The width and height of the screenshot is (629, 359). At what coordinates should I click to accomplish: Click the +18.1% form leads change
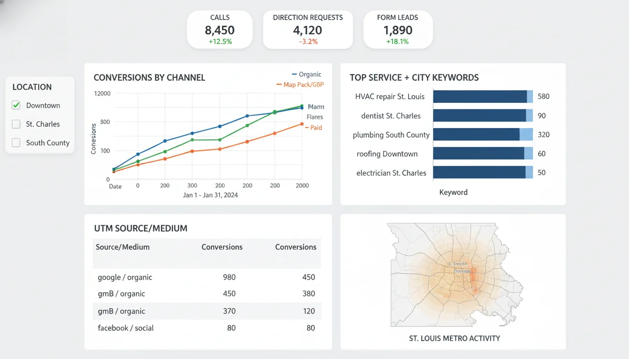(398, 42)
